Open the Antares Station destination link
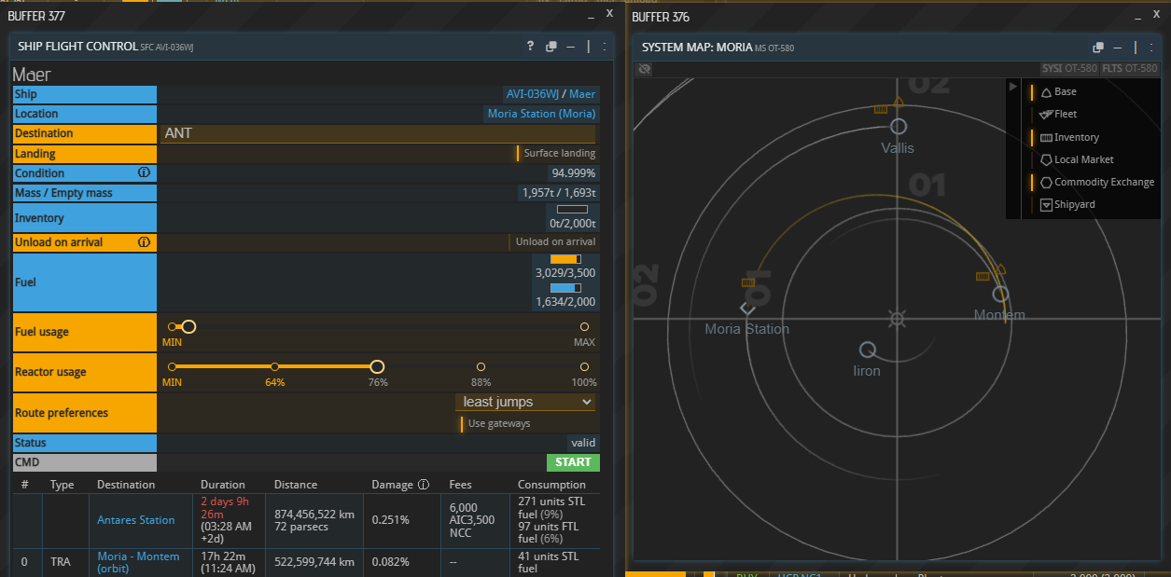This screenshot has width=1171, height=577. pyautogui.click(x=136, y=520)
